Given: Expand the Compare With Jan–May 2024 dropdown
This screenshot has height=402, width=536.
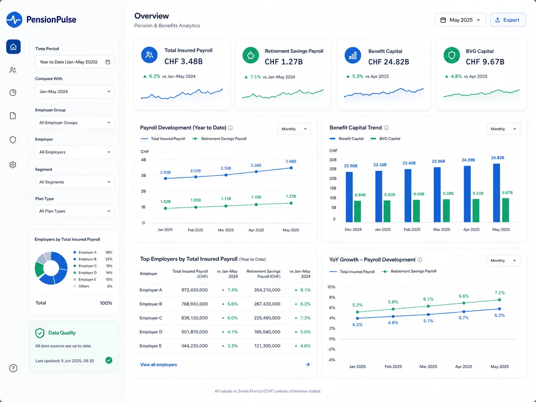Looking at the screenshot, I should tap(74, 91).
